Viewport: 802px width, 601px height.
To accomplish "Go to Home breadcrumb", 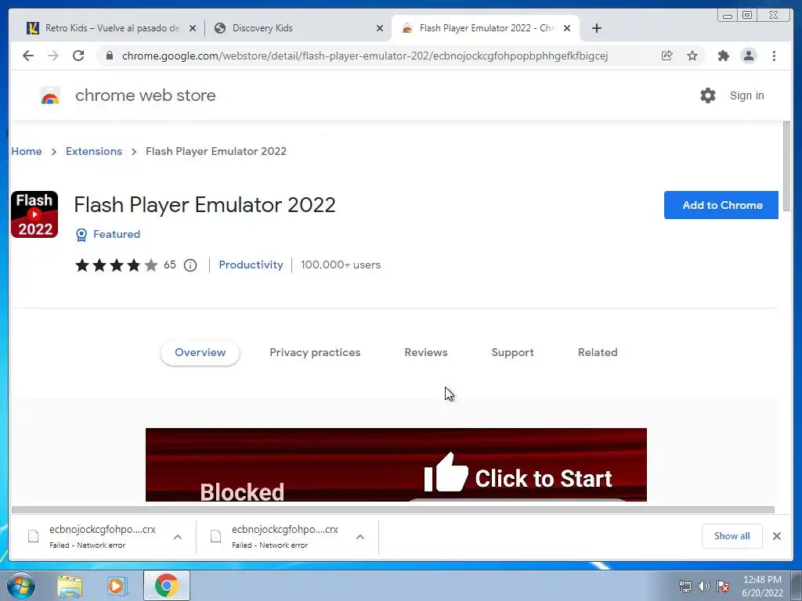I will pyautogui.click(x=27, y=151).
